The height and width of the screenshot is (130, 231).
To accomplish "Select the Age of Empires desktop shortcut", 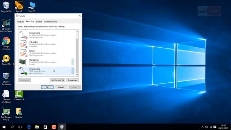I will pos(19,6).
